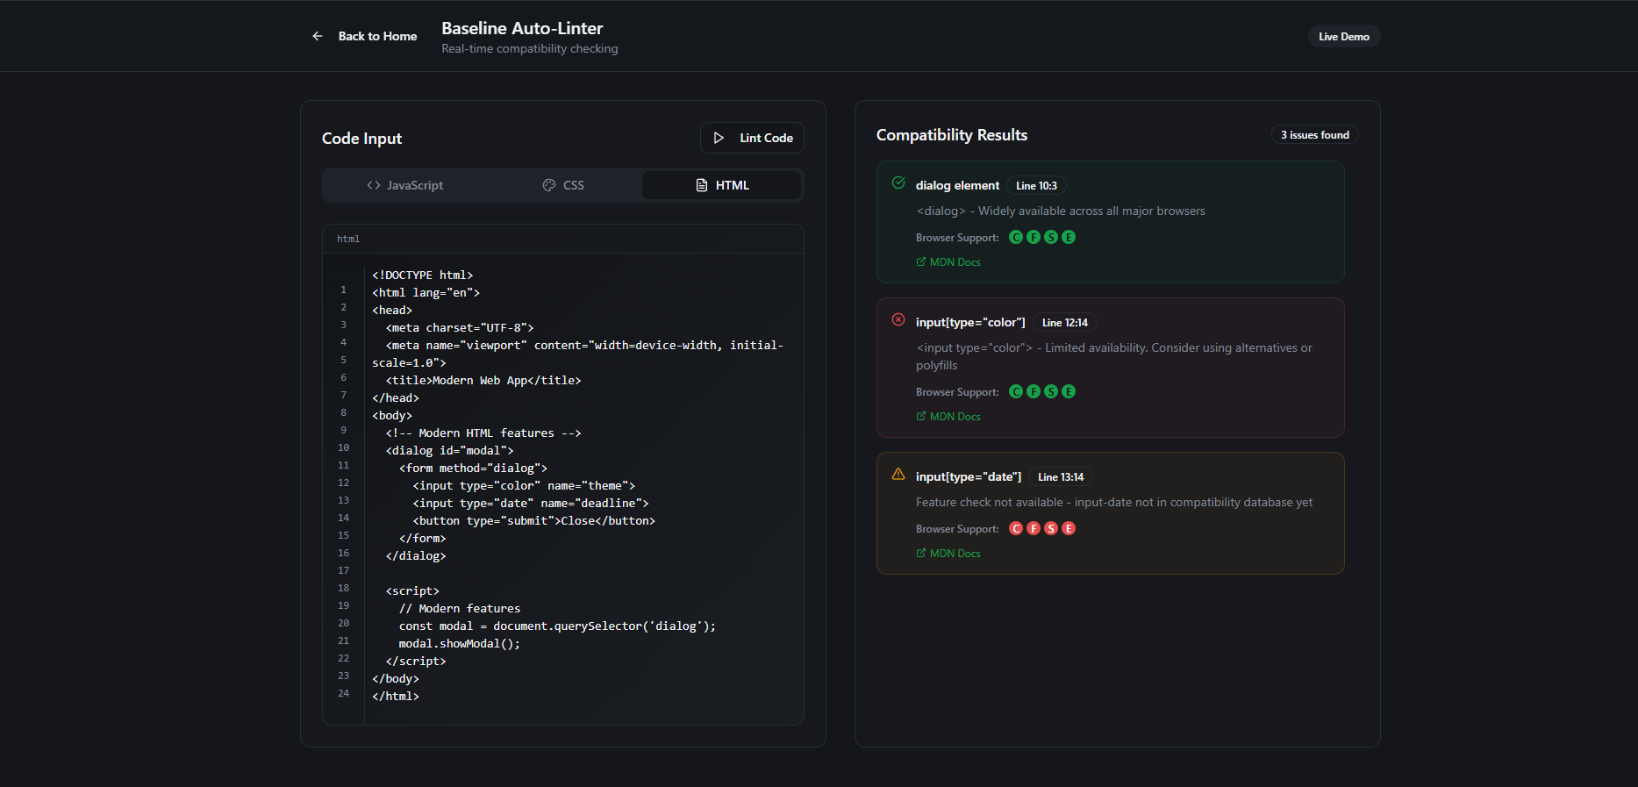The image size is (1638, 787).
Task: Click the dialog id="modal" code line
Action: 449,450
